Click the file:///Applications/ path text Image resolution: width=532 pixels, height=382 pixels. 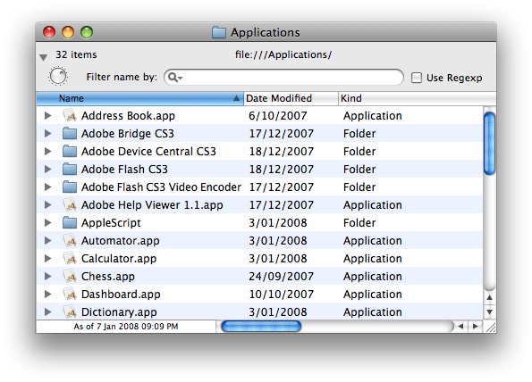283,54
